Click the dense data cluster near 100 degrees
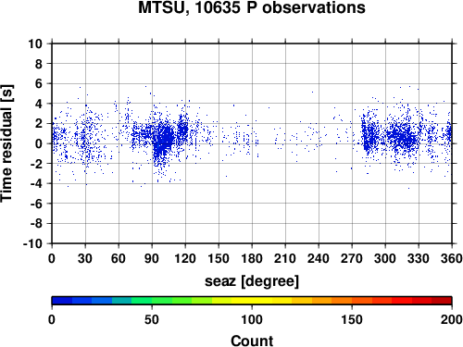The height and width of the screenshot is (347, 463). tap(164, 141)
